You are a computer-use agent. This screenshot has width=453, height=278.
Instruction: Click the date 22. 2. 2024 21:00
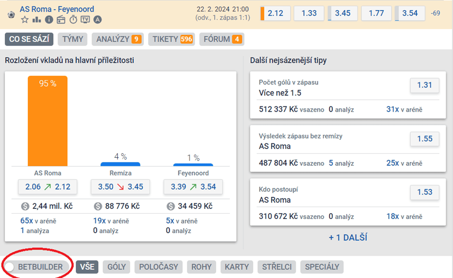click(x=222, y=9)
